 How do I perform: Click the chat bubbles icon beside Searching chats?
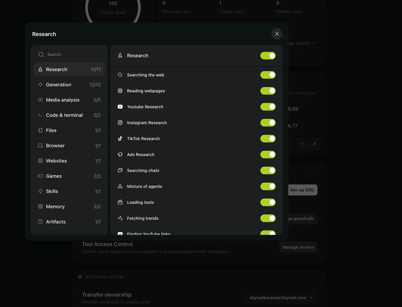120,170
